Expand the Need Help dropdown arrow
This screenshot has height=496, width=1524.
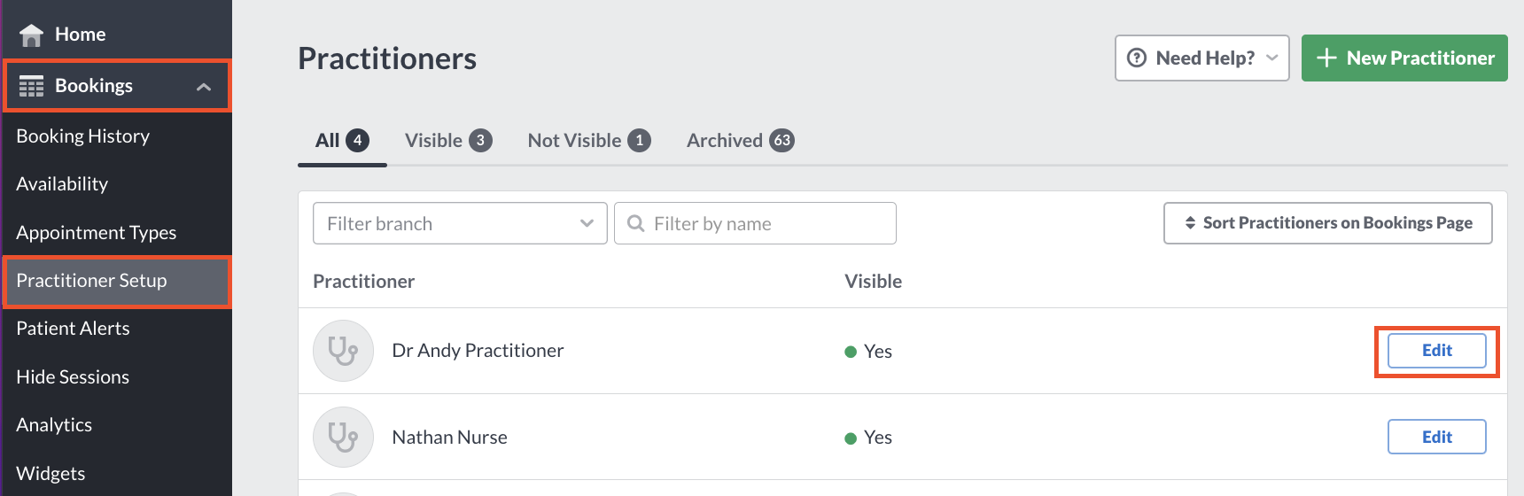(1272, 58)
